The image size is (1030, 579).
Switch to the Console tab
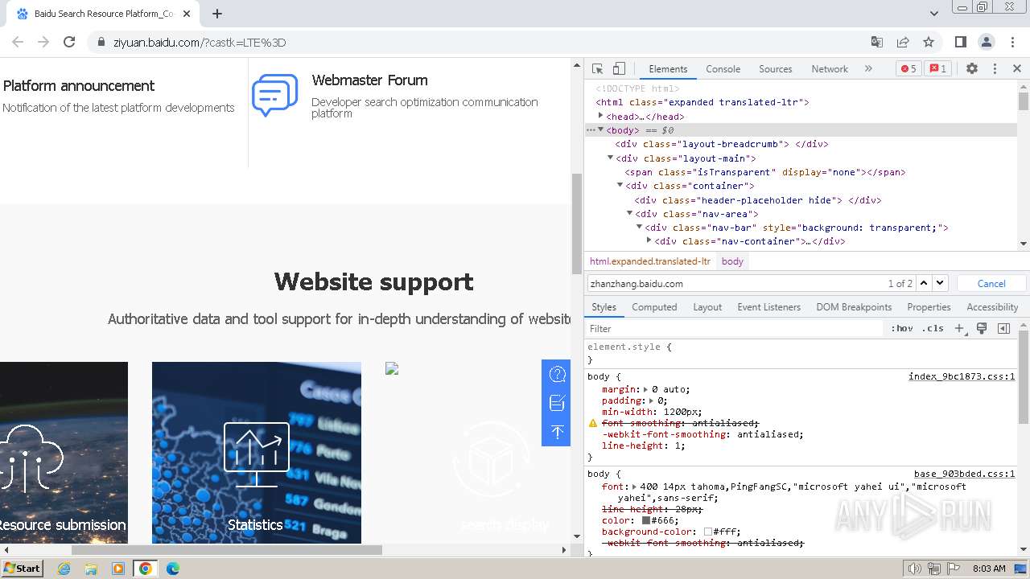(x=723, y=69)
